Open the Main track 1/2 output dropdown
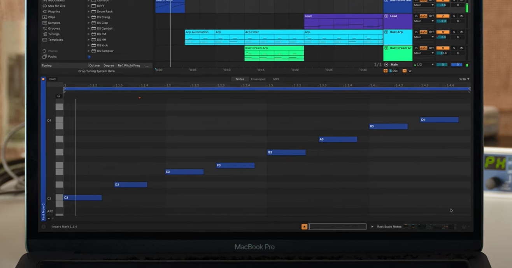The image size is (512, 268). coord(424,65)
